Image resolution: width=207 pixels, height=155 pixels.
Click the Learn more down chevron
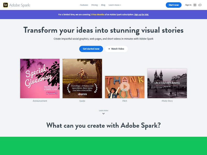click(103, 114)
